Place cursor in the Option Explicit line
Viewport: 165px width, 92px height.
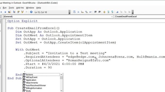pos(22,21)
